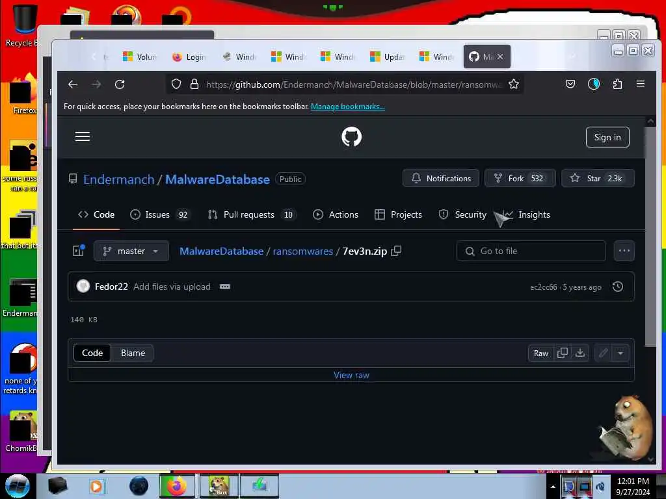666x499 pixels.
Task: Open the Firefox application hamburger menu
Action: pyautogui.click(x=641, y=84)
